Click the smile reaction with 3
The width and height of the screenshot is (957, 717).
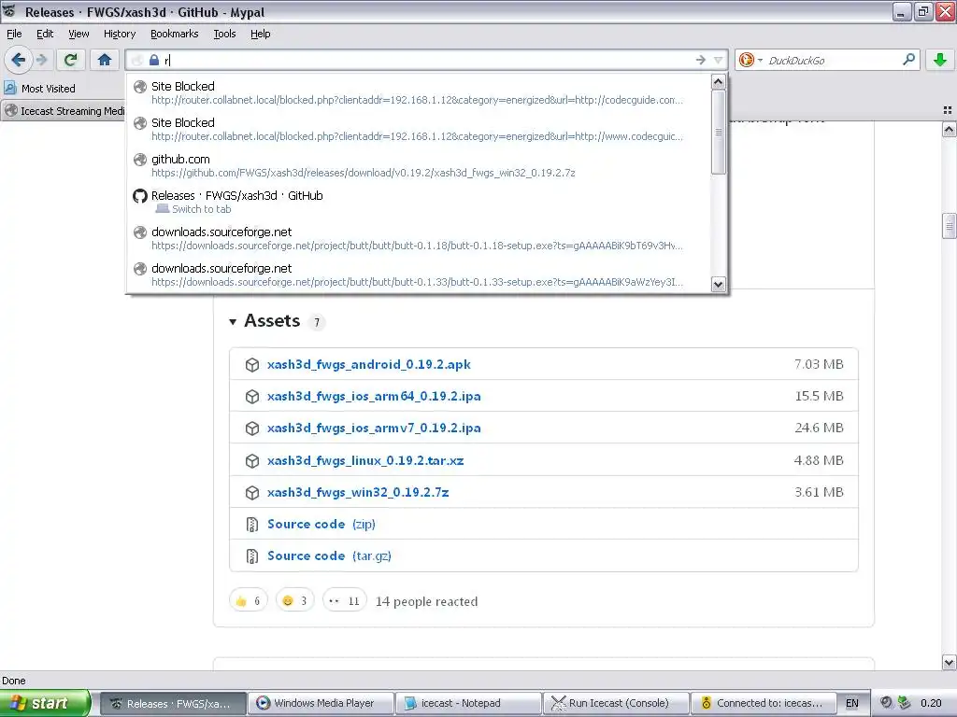coord(294,601)
